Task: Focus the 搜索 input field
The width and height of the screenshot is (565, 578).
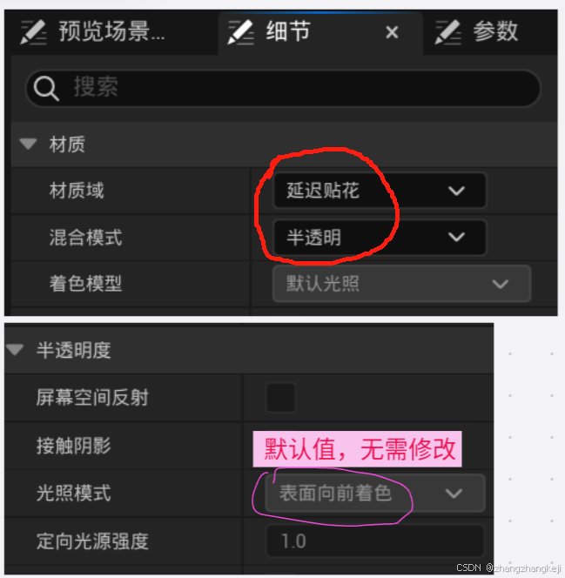Action: [283, 89]
